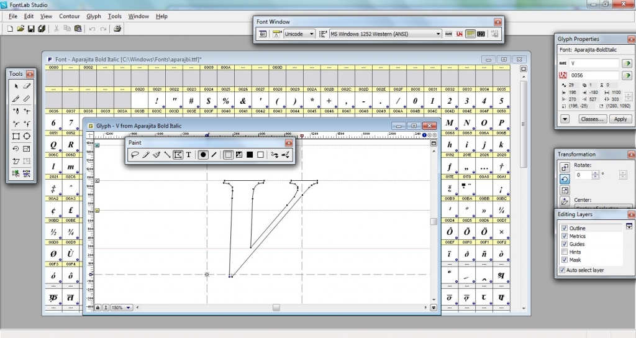Select the Text tool in Paint toolbar
This screenshot has width=636, height=338.
[188, 155]
